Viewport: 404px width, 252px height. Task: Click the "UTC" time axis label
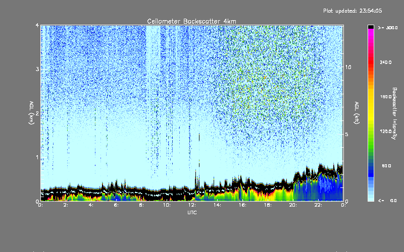coord(192,213)
